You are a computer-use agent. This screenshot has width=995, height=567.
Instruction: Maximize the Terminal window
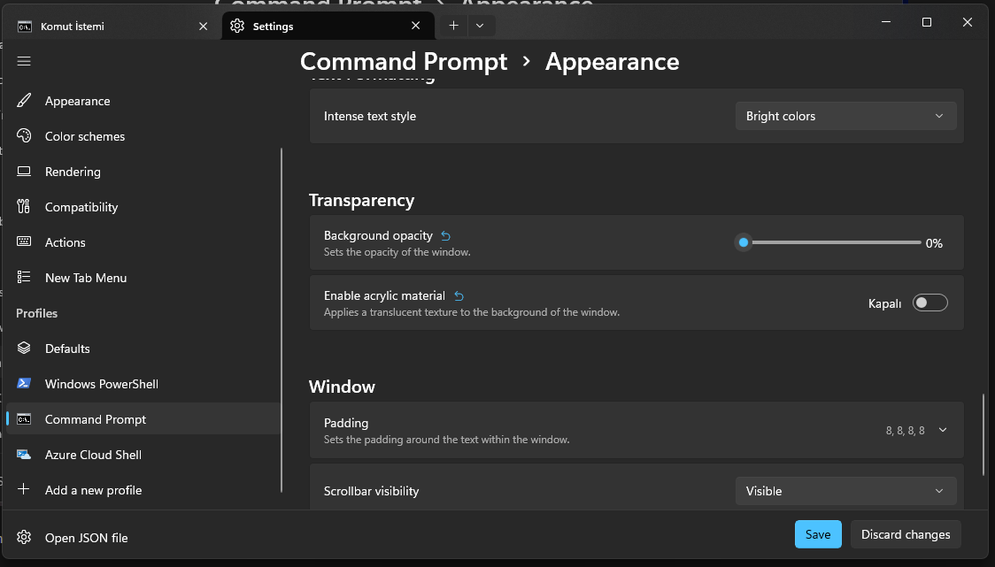tap(927, 22)
